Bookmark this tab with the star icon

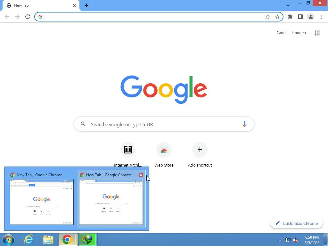click(x=277, y=17)
